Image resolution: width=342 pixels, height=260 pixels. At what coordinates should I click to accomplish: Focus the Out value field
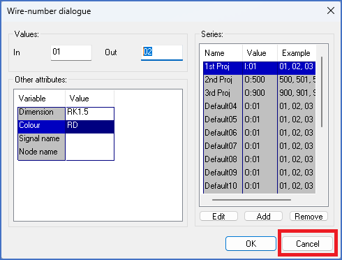tap(162, 52)
